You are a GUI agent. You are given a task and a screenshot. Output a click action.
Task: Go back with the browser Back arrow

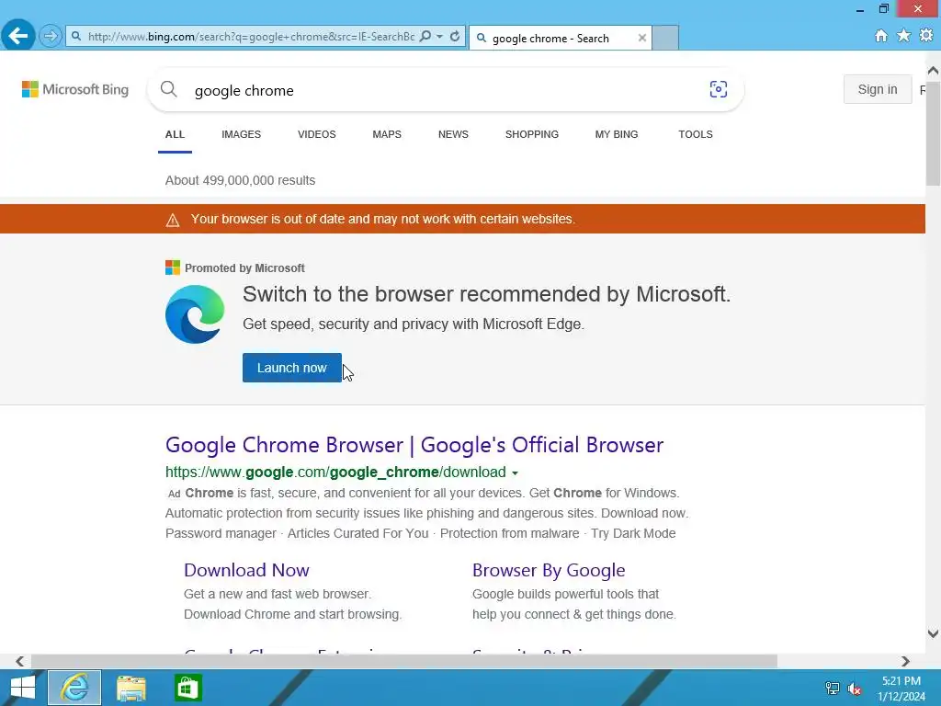(18, 36)
